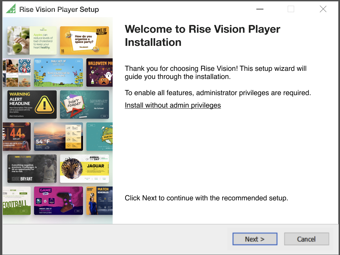The image size is (340, 255).
Task: Select the Game Day controller thumbnail
Action: pos(58,201)
